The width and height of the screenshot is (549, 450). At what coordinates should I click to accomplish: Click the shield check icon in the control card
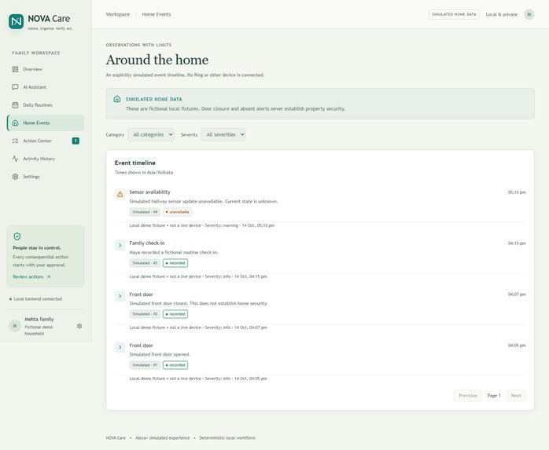click(x=17, y=236)
